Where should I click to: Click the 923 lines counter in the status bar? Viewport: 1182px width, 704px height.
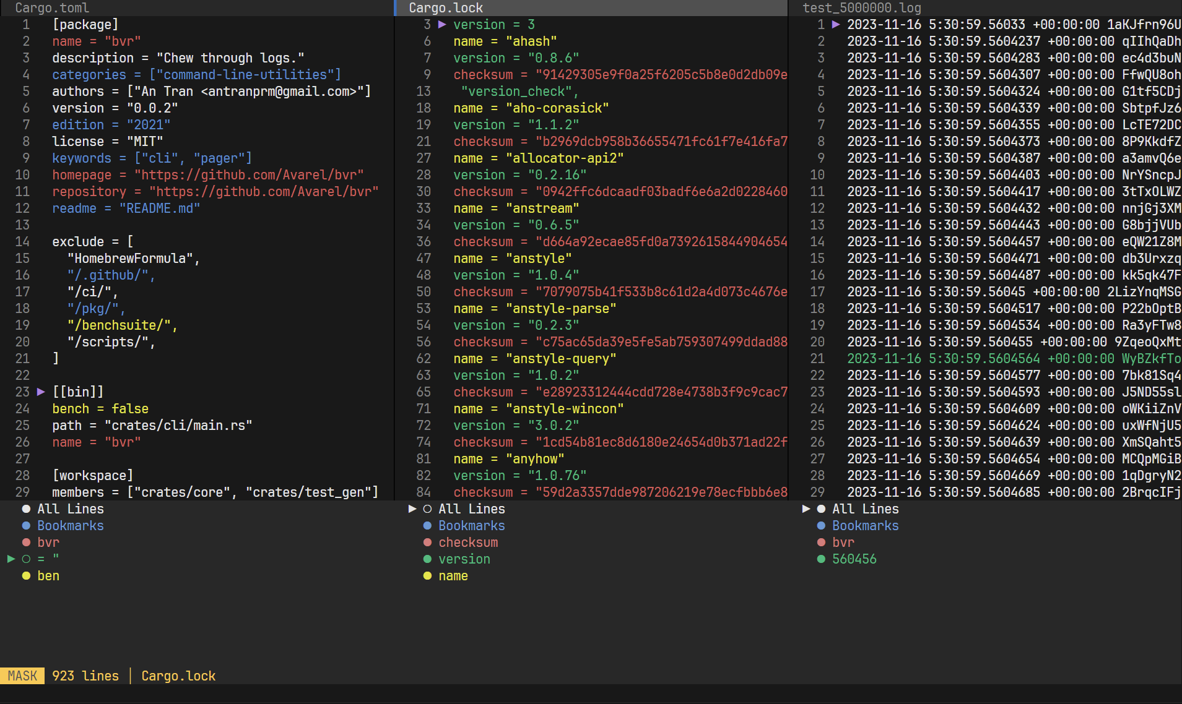click(85, 676)
